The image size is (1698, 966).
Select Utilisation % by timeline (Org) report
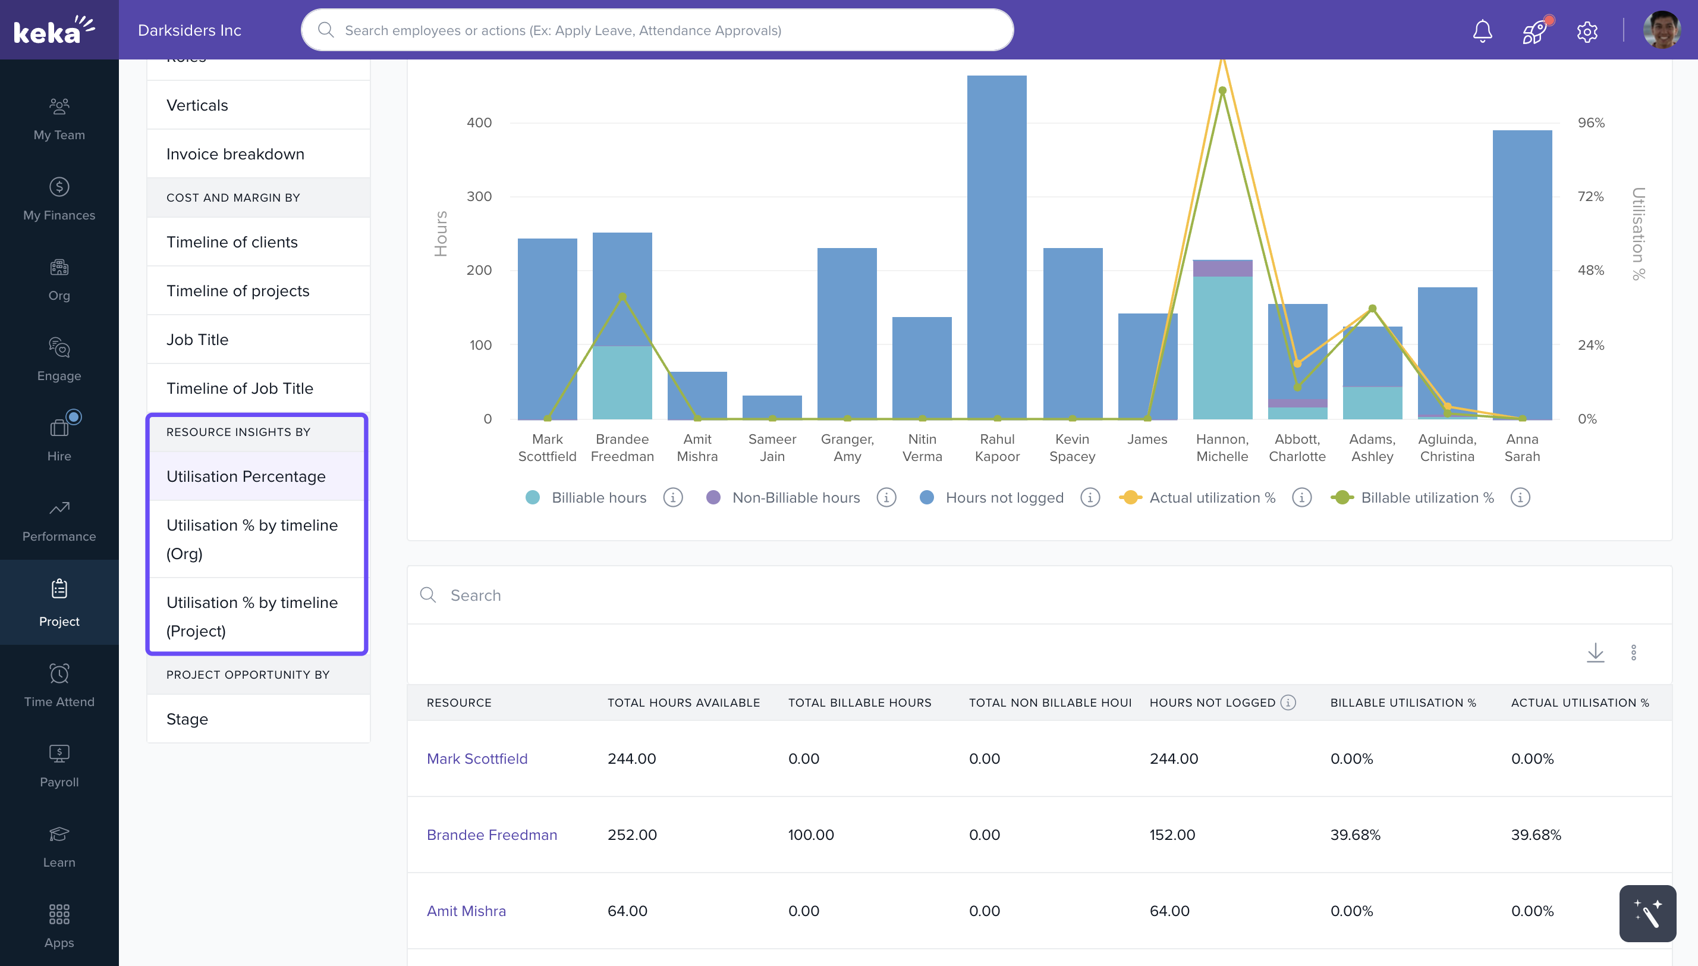pos(252,539)
